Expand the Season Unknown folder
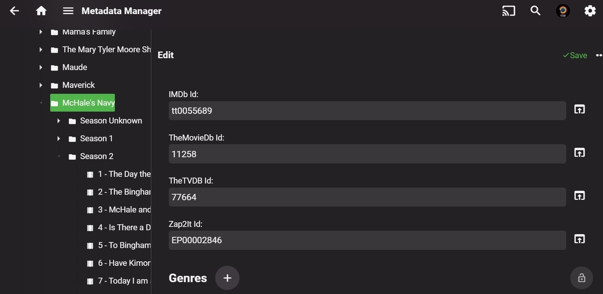 point(59,120)
